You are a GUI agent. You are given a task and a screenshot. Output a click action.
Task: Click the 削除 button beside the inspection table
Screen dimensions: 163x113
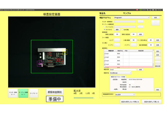point(158,55)
